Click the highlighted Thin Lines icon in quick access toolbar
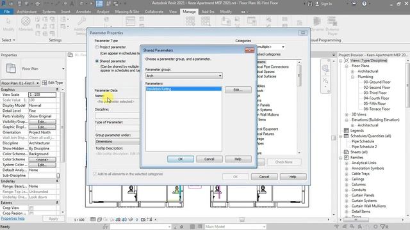The height and width of the screenshot is (230, 410). (x=99, y=4)
